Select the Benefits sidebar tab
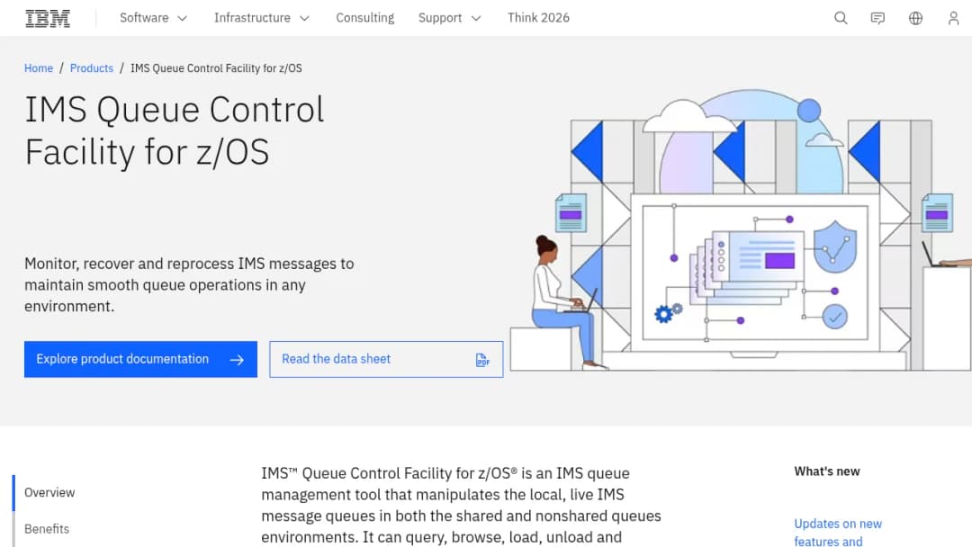The image size is (972, 547). pos(47,529)
